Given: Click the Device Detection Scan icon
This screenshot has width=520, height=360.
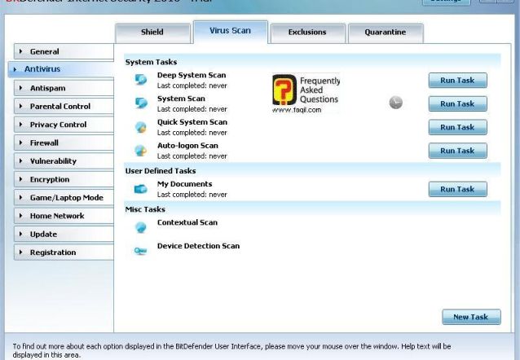Looking at the screenshot, I should pyautogui.click(x=140, y=251).
